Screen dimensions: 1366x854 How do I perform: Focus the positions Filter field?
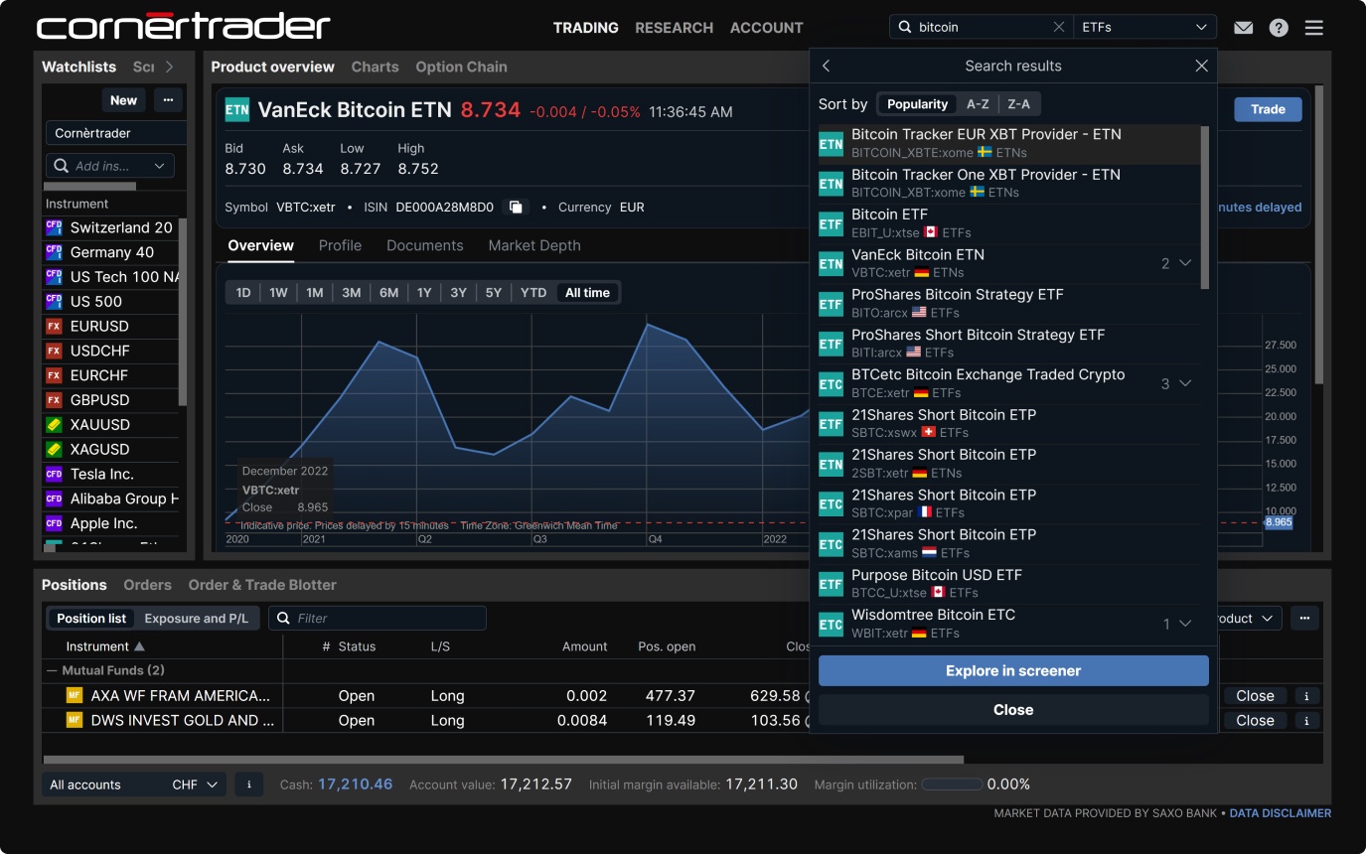tap(379, 618)
